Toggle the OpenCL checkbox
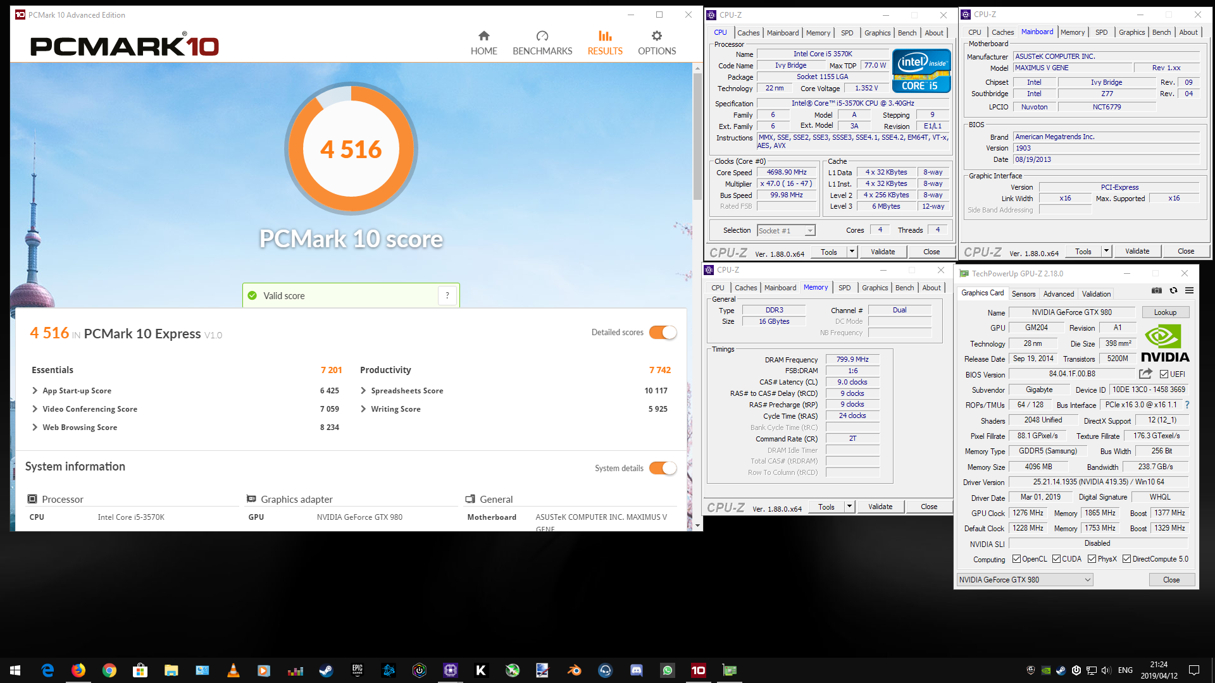 coord(1016,559)
